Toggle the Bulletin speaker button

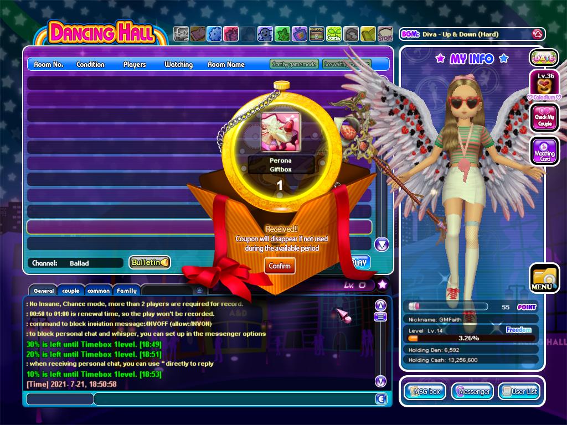pos(150,262)
